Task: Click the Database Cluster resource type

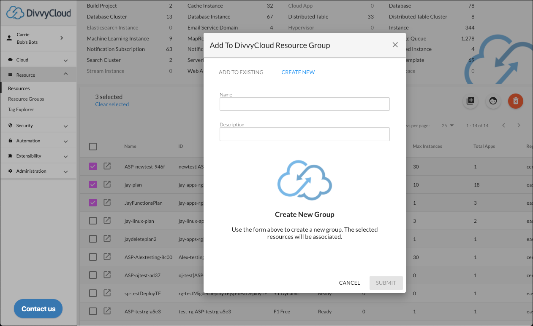Action: tap(107, 17)
